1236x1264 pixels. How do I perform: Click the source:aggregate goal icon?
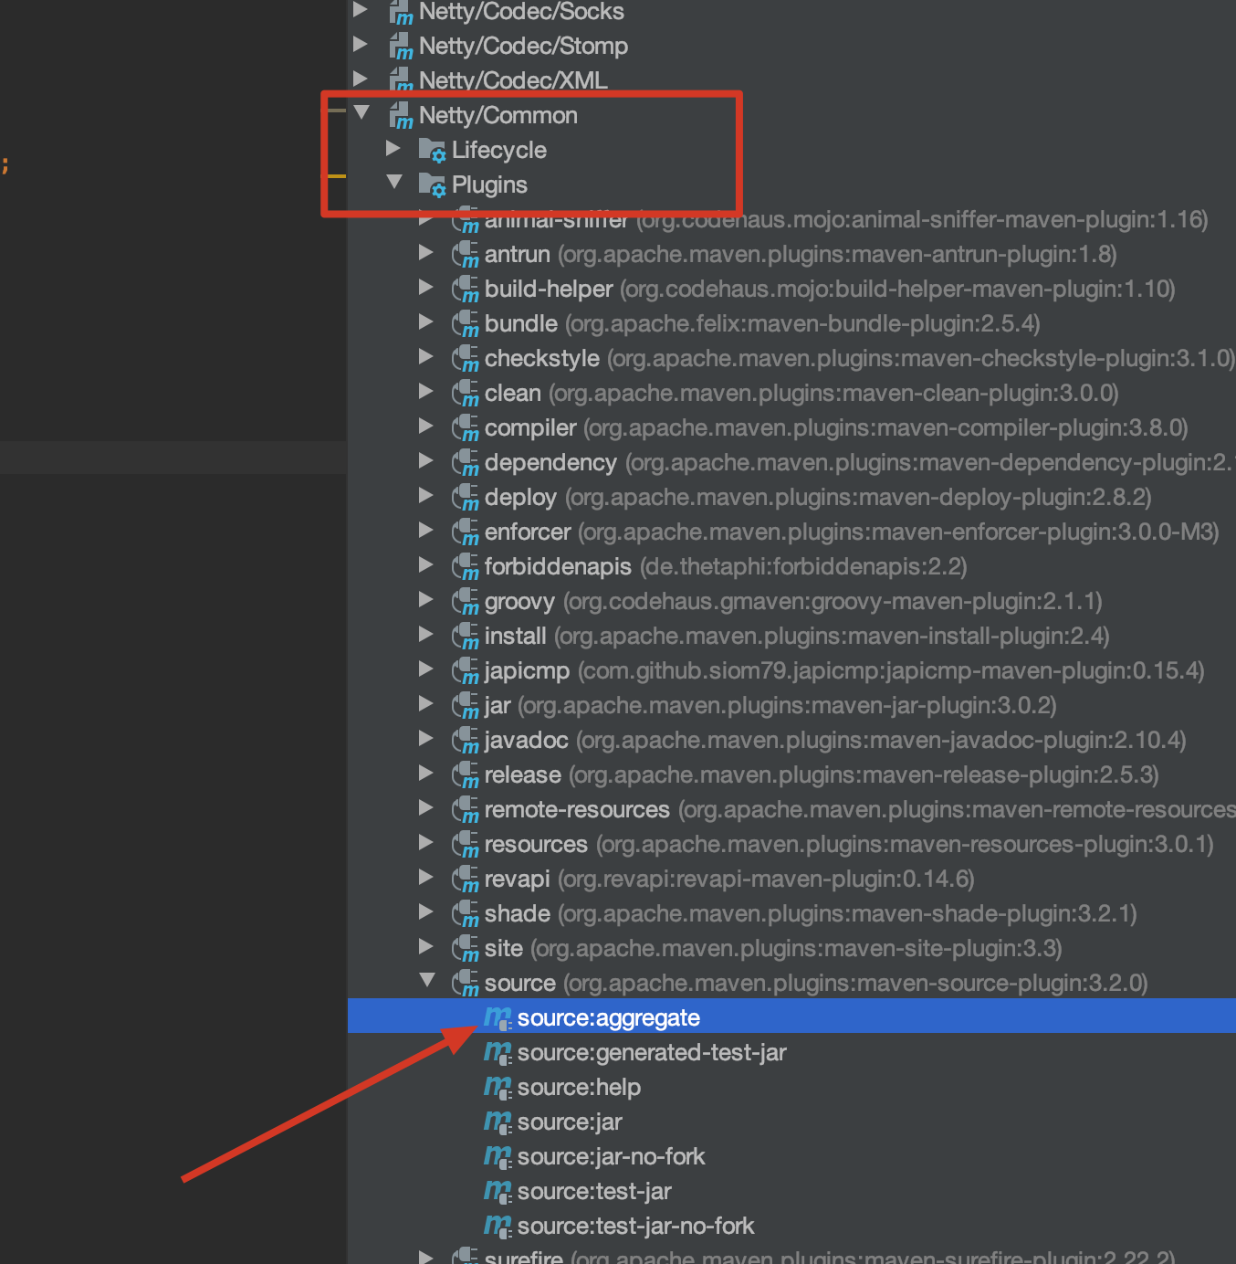point(498,1016)
